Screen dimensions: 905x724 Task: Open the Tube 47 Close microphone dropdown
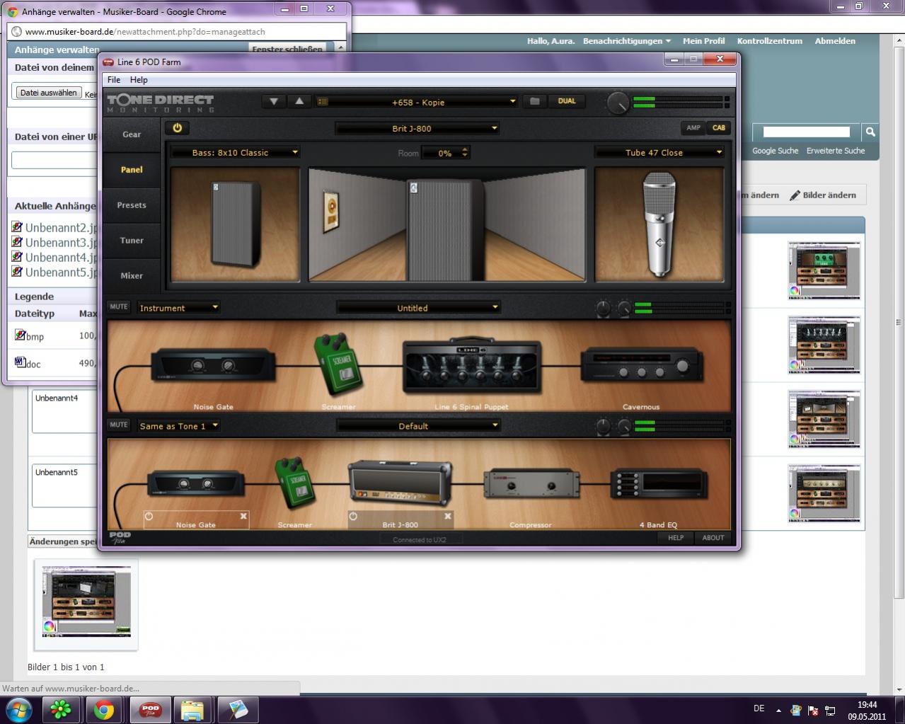coord(659,152)
